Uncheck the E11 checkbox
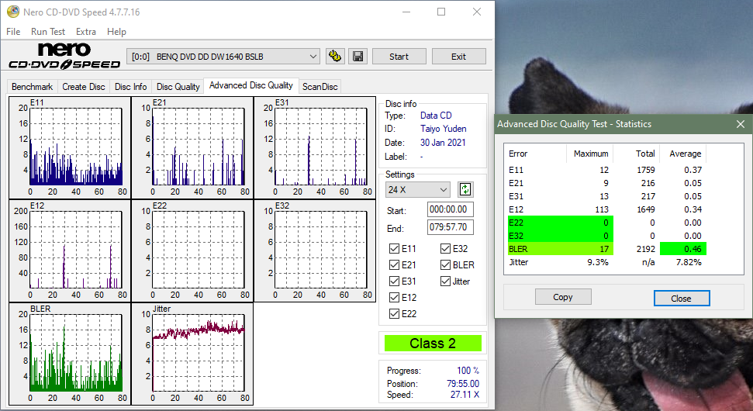 point(394,248)
